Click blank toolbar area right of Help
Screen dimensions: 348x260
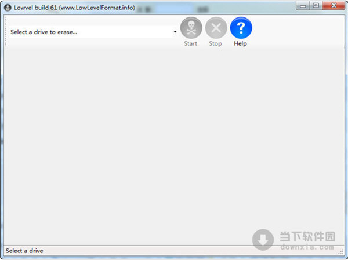[296, 32]
